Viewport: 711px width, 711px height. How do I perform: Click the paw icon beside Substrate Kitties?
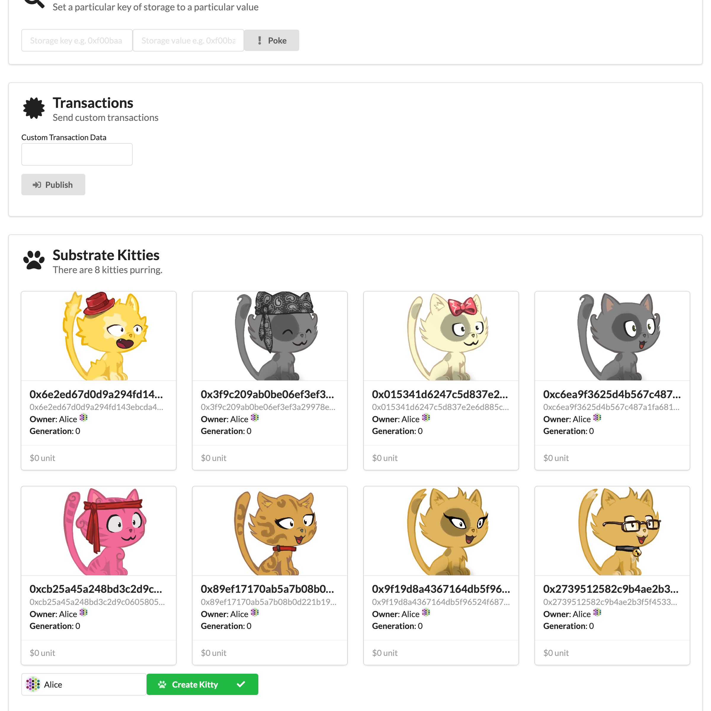(x=34, y=260)
